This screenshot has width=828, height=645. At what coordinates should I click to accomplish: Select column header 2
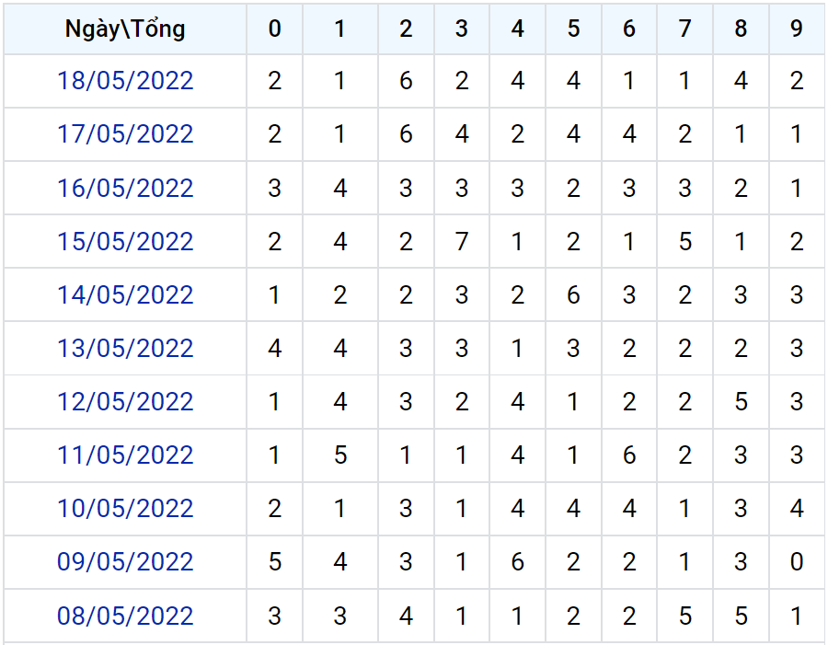coord(406,29)
